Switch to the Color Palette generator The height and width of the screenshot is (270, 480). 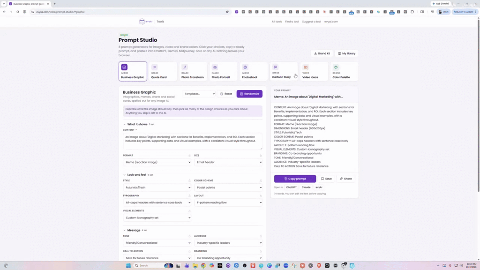pos(345,71)
